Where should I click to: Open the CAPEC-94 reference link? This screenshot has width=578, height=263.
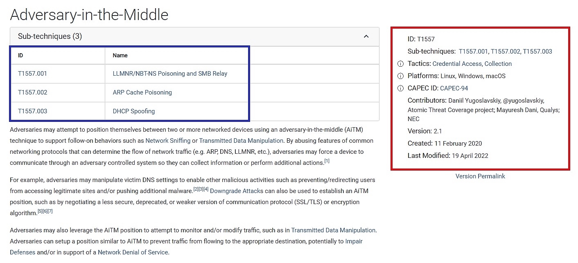click(x=454, y=88)
